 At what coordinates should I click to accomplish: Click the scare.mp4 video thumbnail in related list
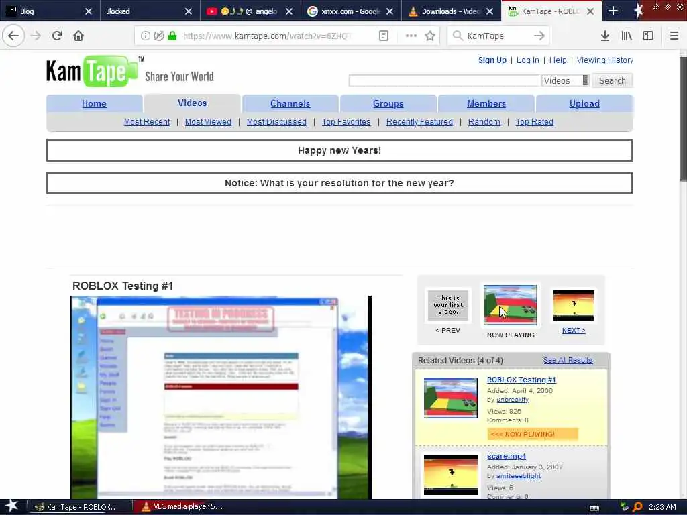[x=451, y=475]
